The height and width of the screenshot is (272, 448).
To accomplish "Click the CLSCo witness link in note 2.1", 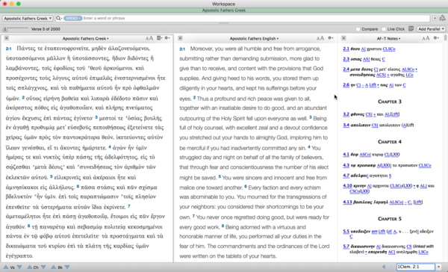I will point(388,49).
